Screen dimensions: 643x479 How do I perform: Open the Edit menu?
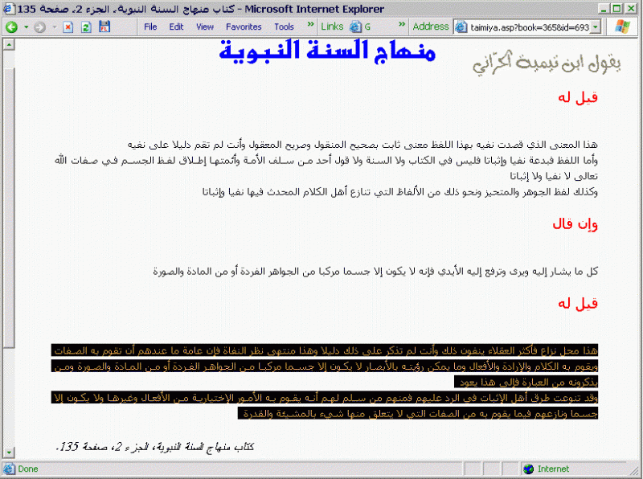point(176,27)
